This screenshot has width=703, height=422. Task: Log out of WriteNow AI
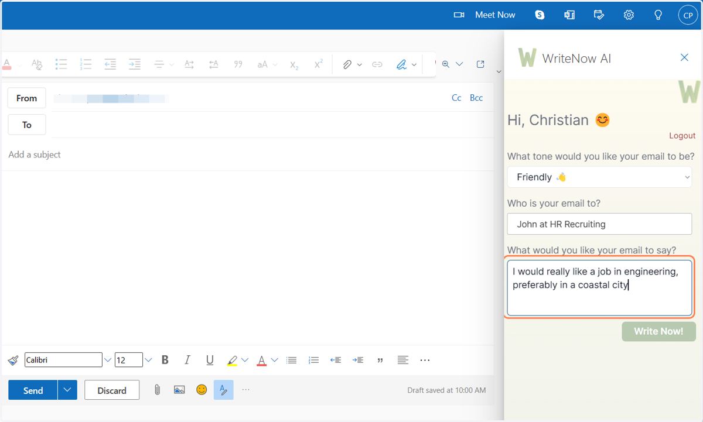[682, 135]
